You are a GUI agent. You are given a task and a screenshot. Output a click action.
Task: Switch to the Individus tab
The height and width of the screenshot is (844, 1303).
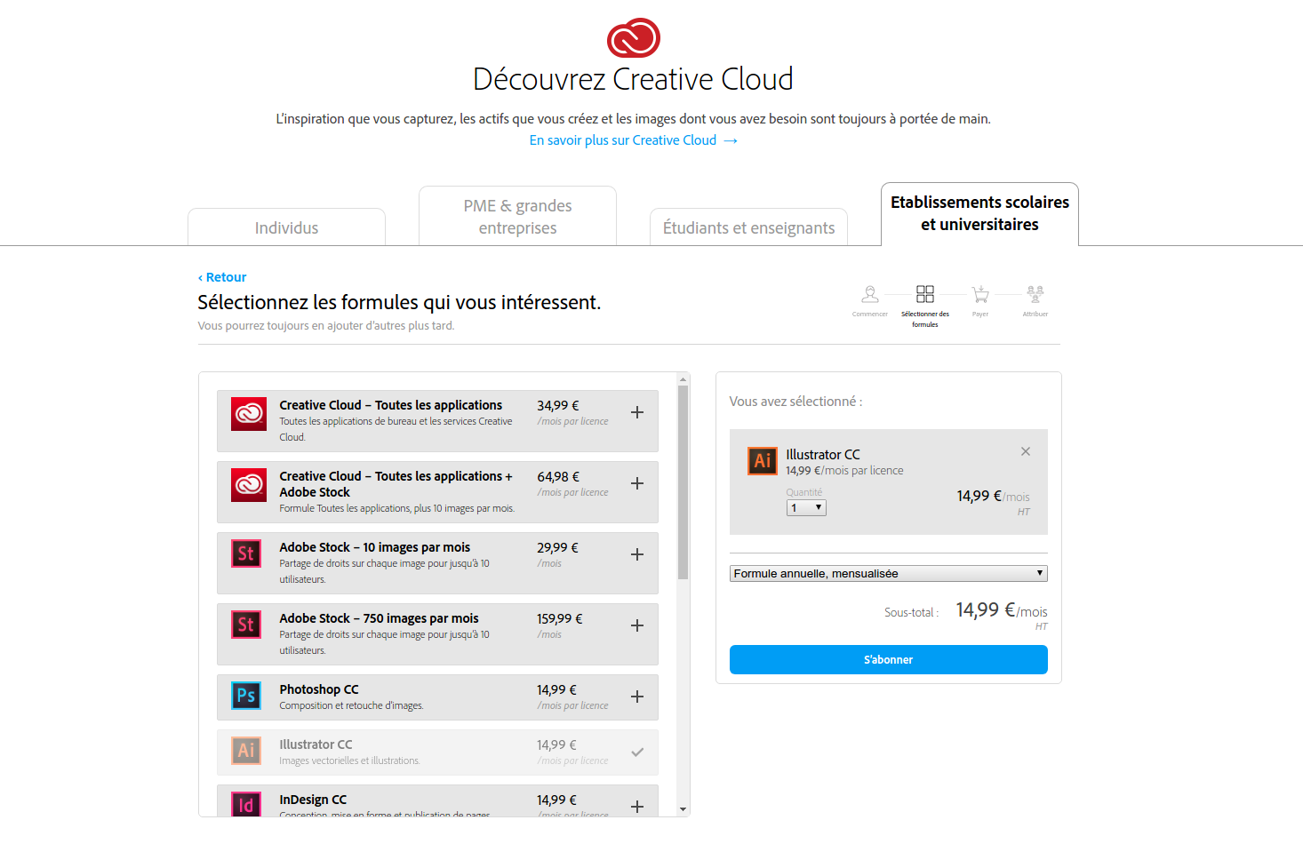286,227
